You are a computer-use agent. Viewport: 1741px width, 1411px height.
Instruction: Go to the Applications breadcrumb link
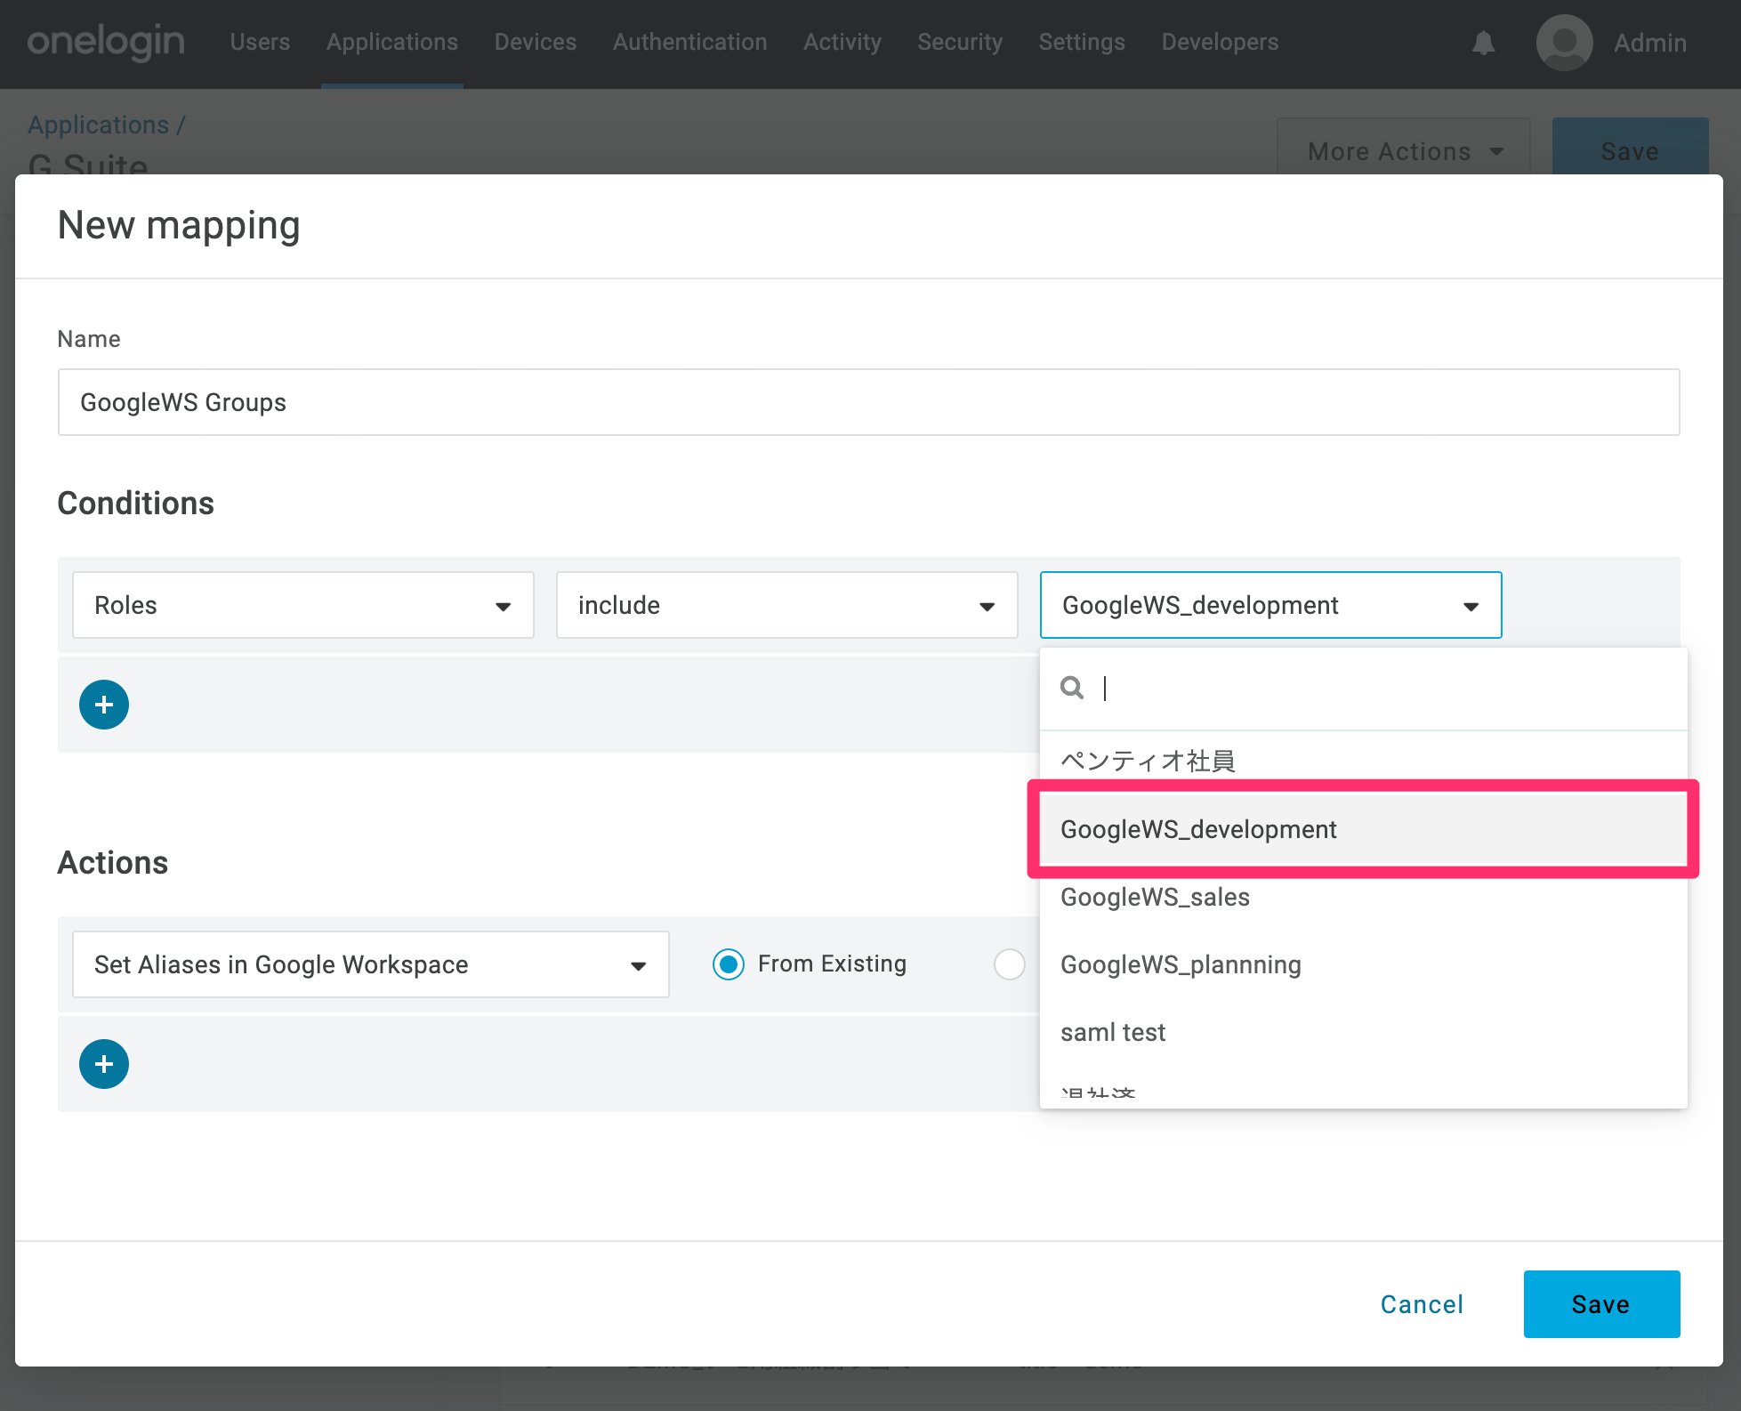(x=99, y=125)
